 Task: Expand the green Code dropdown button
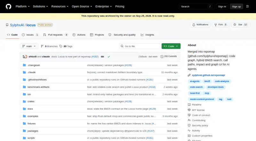tap(171, 46)
